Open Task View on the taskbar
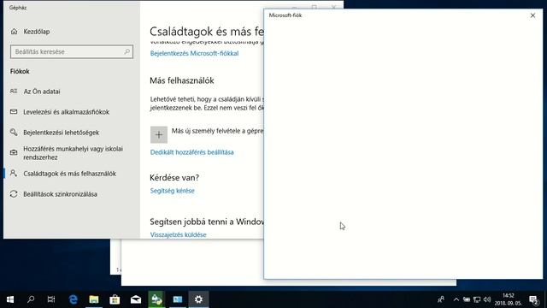The image size is (547, 308). pos(51,299)
